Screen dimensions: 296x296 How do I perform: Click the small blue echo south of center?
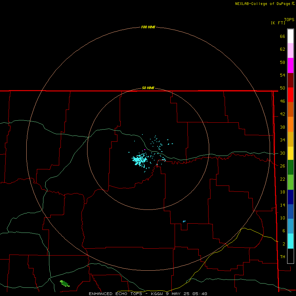(184, 221)
